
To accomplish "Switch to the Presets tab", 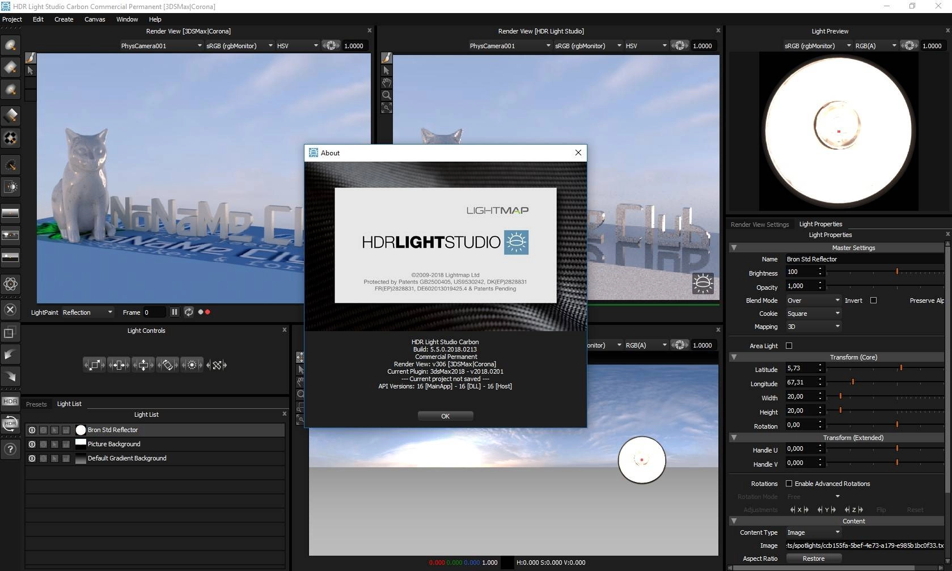I will (36, 404).
